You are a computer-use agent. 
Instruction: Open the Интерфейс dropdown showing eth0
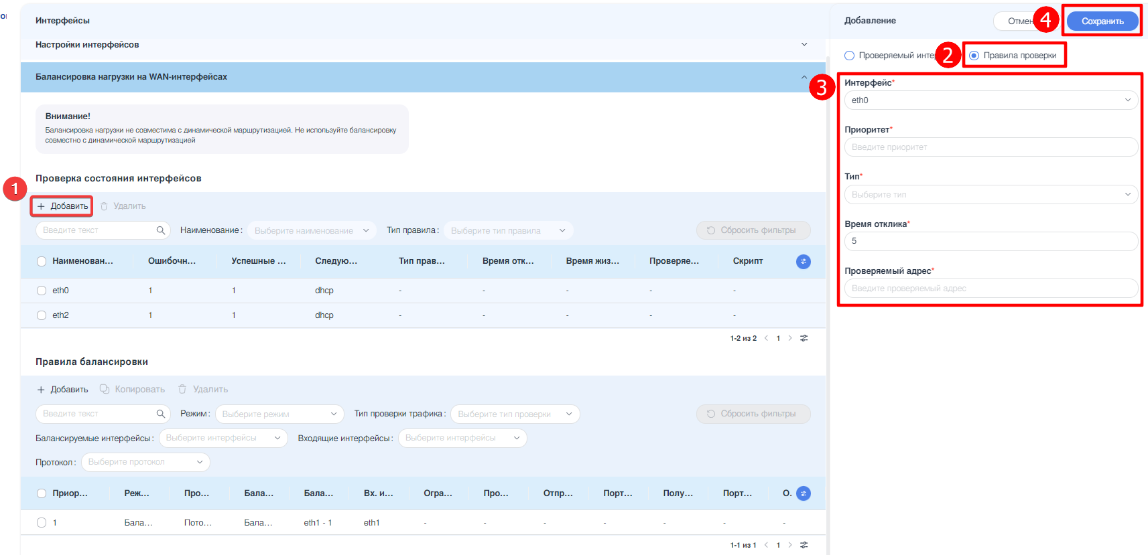tap(990, 100)
